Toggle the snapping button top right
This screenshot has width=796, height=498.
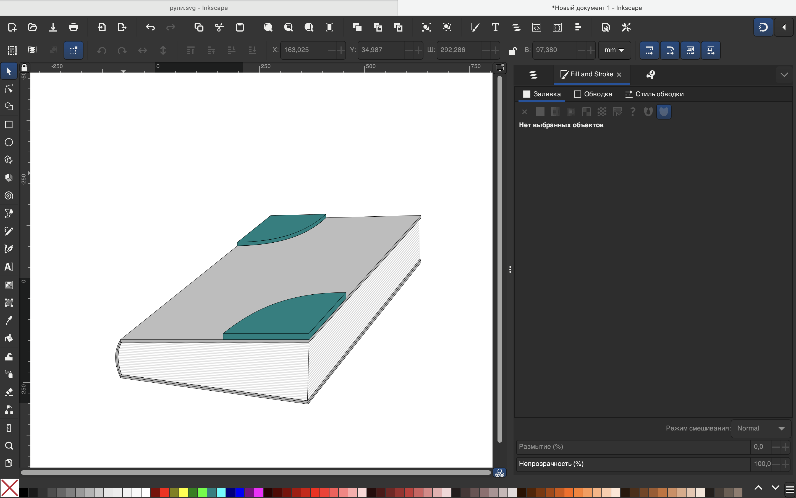763,27
